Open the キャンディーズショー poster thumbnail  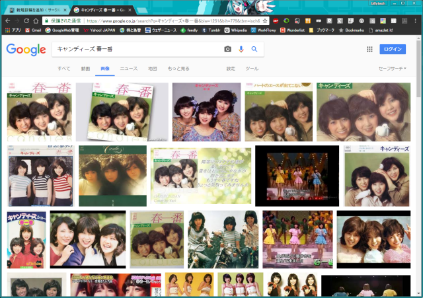[26, 239]
